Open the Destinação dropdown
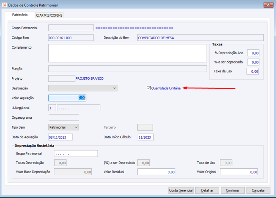 (83, 88)
